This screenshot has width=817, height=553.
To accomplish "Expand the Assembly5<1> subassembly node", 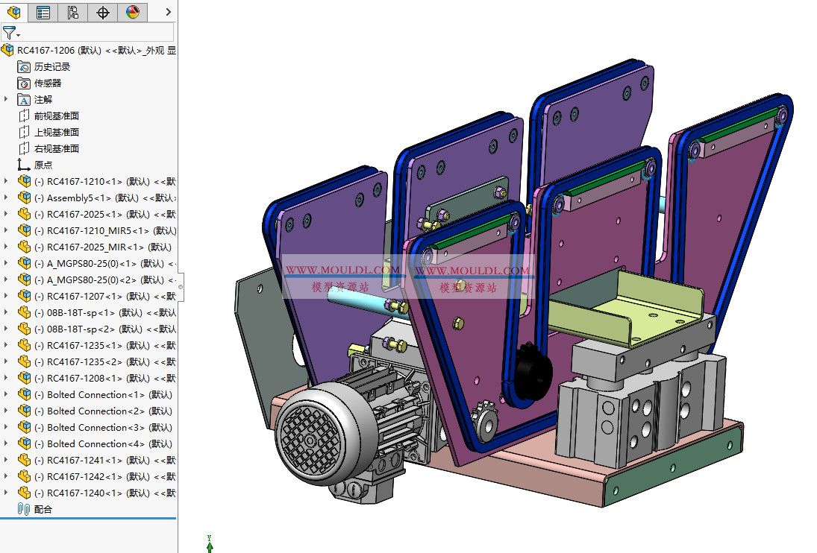I will 4,197.
